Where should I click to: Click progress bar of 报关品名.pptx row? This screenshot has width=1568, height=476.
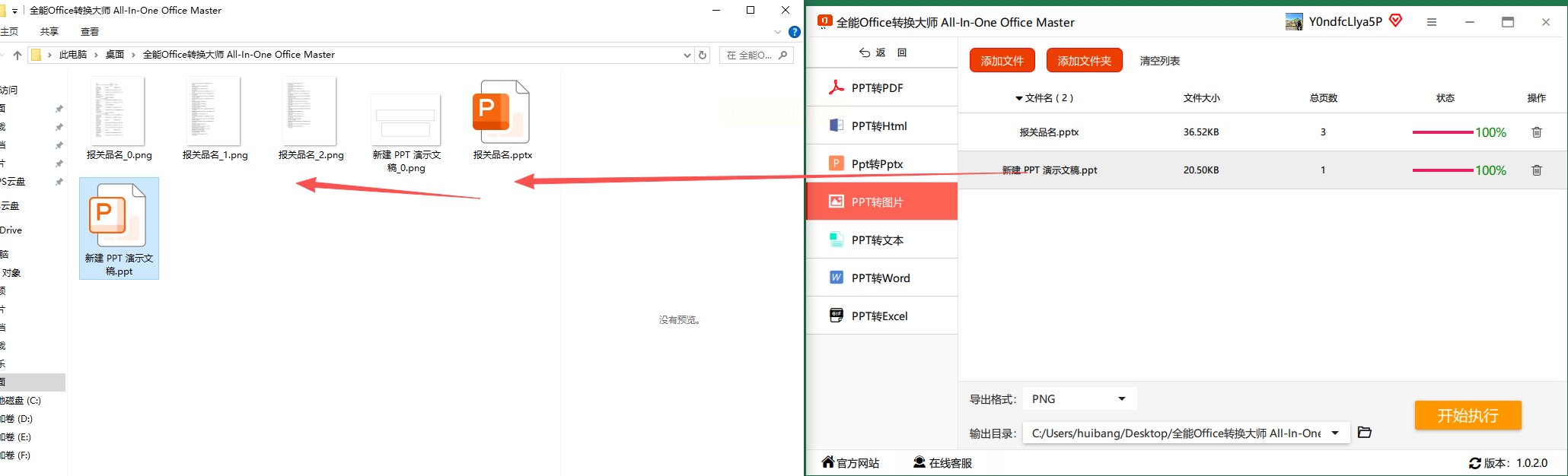[1442, 132]
